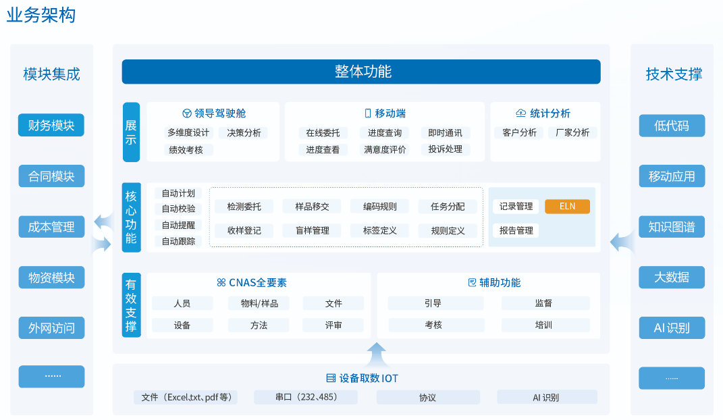Click the 设备取数 IOT list icon

point(331,378)
